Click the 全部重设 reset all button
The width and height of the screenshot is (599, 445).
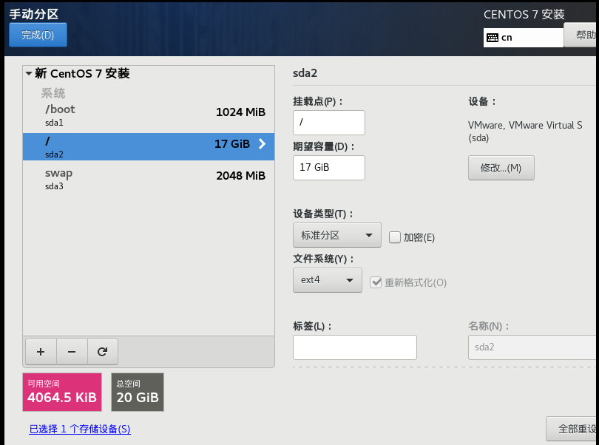click(x=572, y=429)
